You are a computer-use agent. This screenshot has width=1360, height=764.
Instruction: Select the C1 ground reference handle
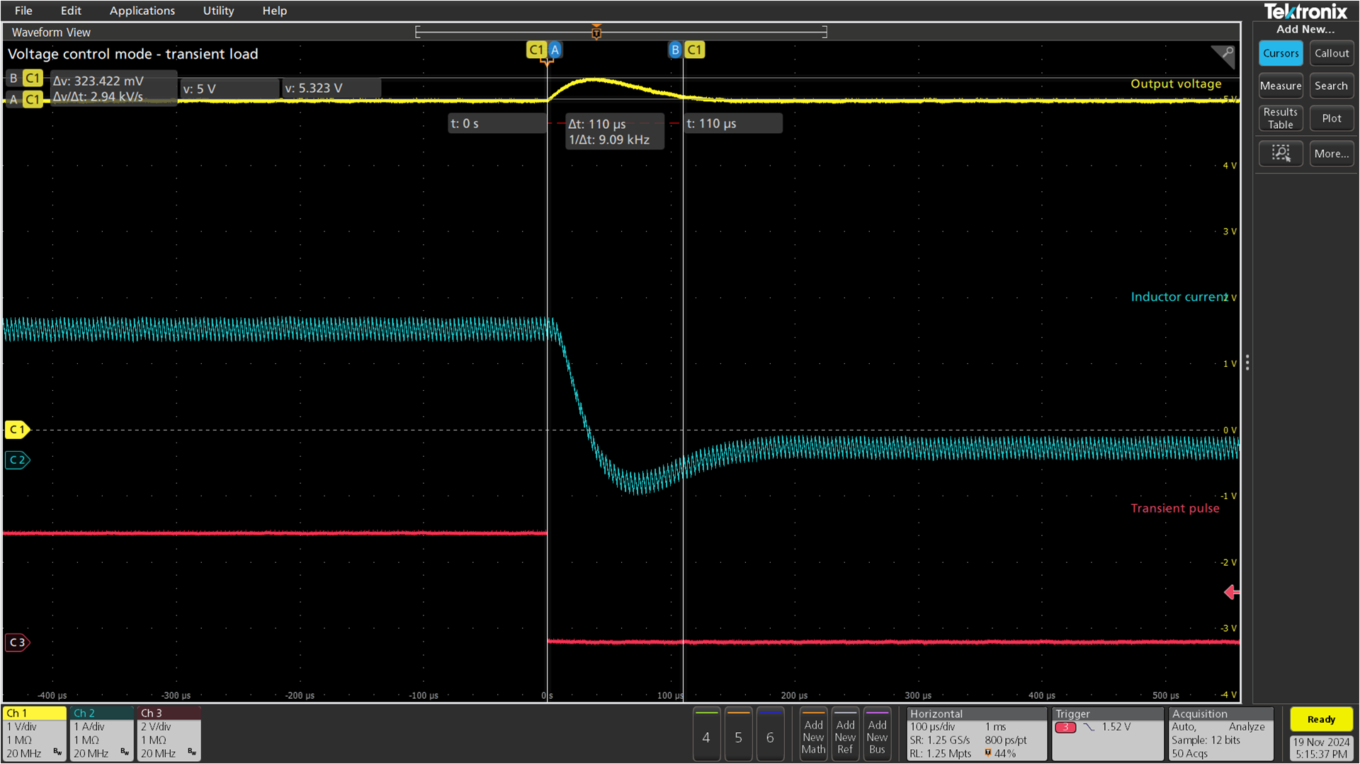[x=17, y=430]
